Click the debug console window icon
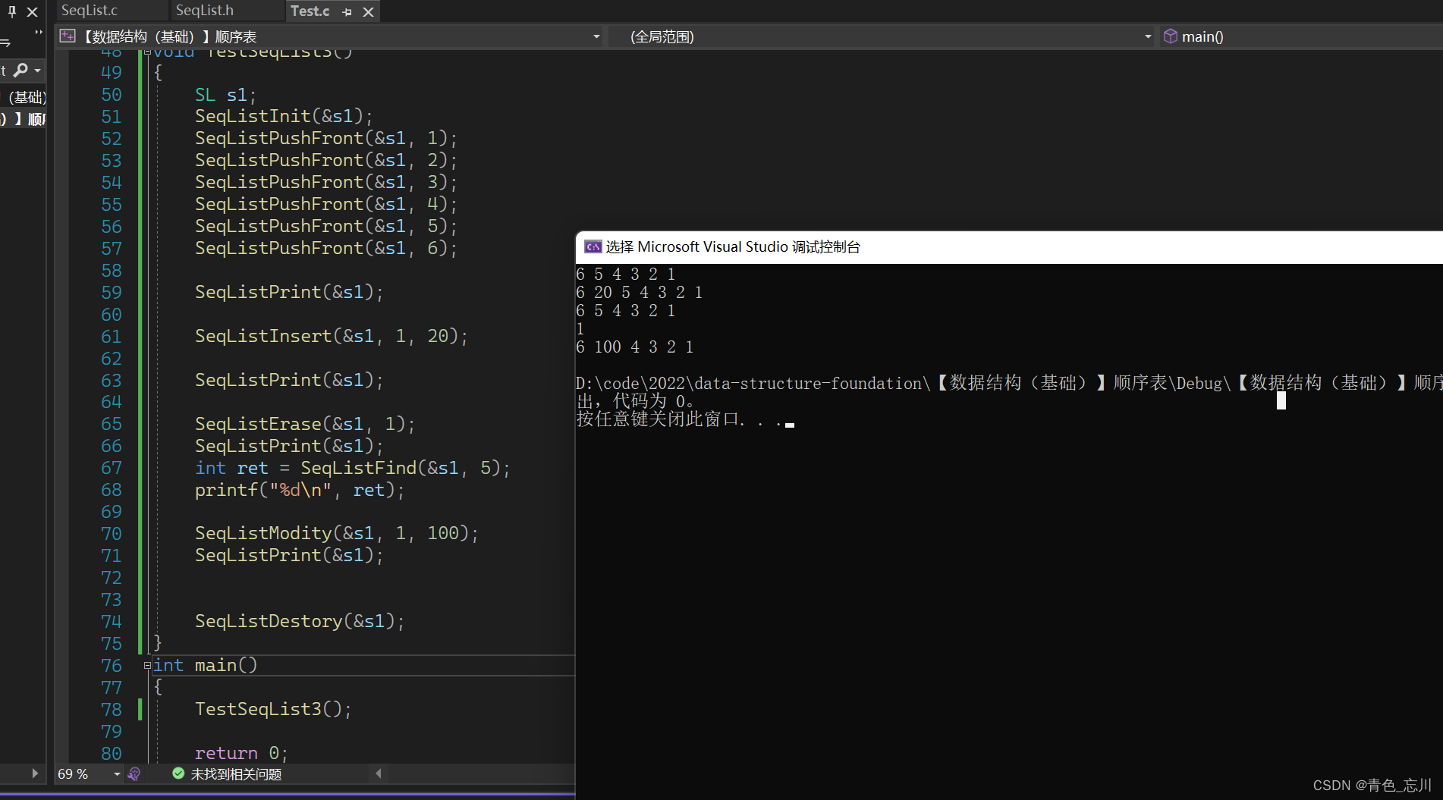Image resolution: width=1443 pixels, height=800 pixels. point(593,247)
